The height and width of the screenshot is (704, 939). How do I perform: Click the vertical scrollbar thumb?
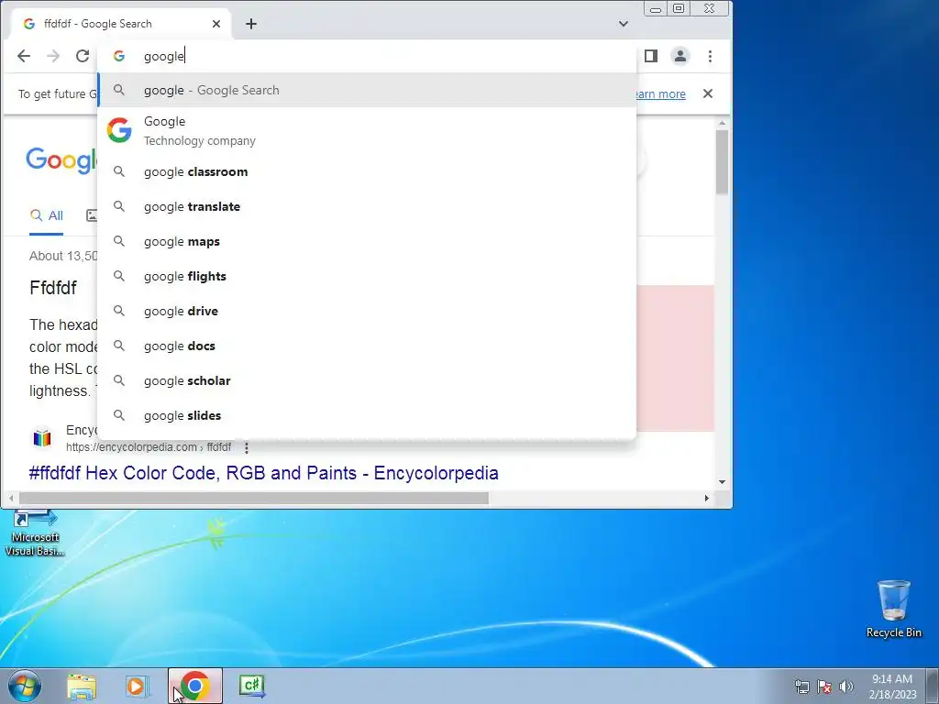pos(722,161)
